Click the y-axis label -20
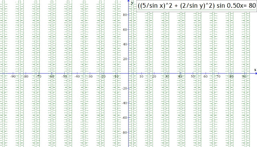Viewport: 257px width, 147px height. (124, 88)
